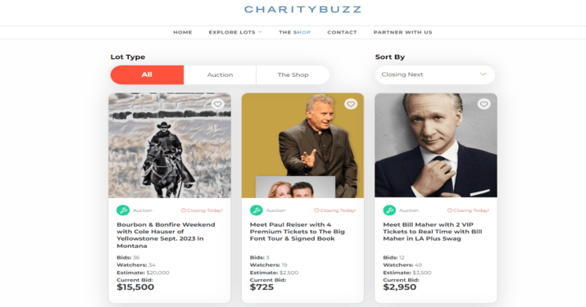This screenshot has width=586, height=307.
Task: Expand the Explore Lots menu chevron
Action: 260,32
